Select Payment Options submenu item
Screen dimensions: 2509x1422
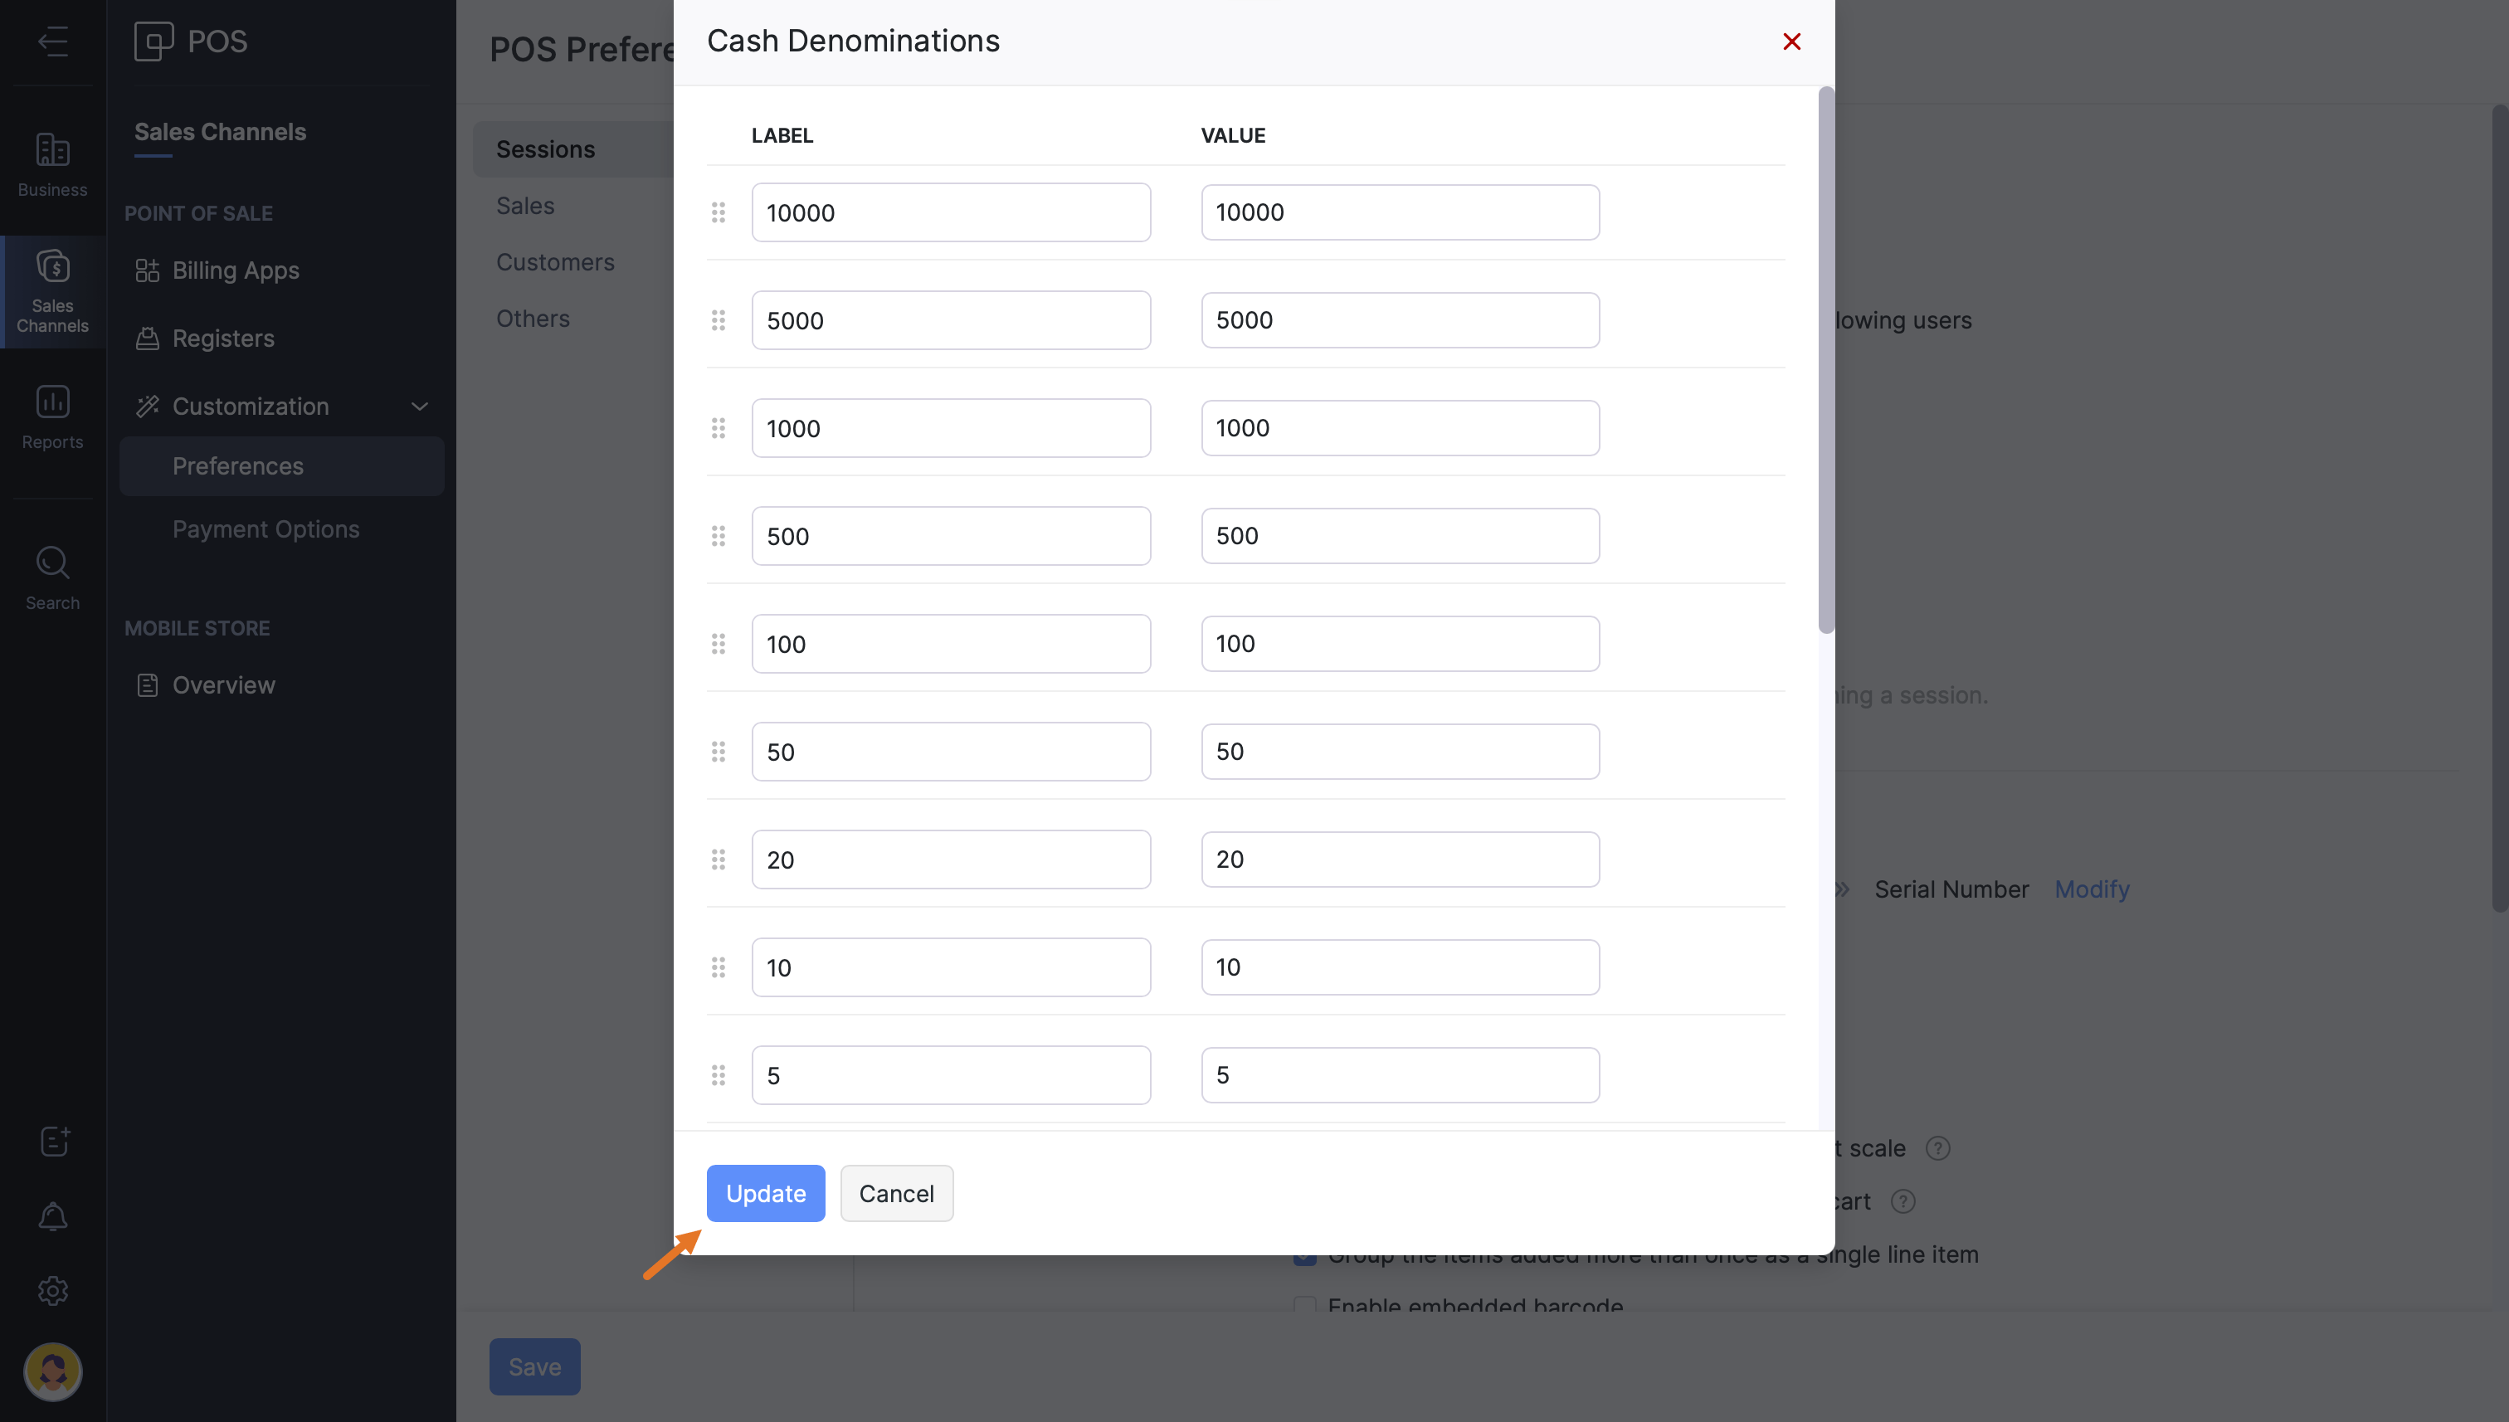tap(266, 528)
